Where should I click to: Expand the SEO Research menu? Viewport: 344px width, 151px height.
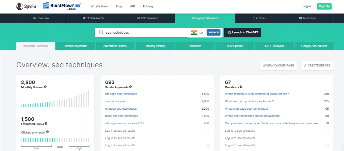tap(93, 18)
